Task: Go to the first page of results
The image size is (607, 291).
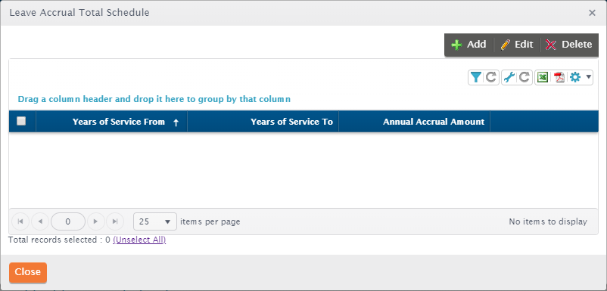Action: (20, 221)
